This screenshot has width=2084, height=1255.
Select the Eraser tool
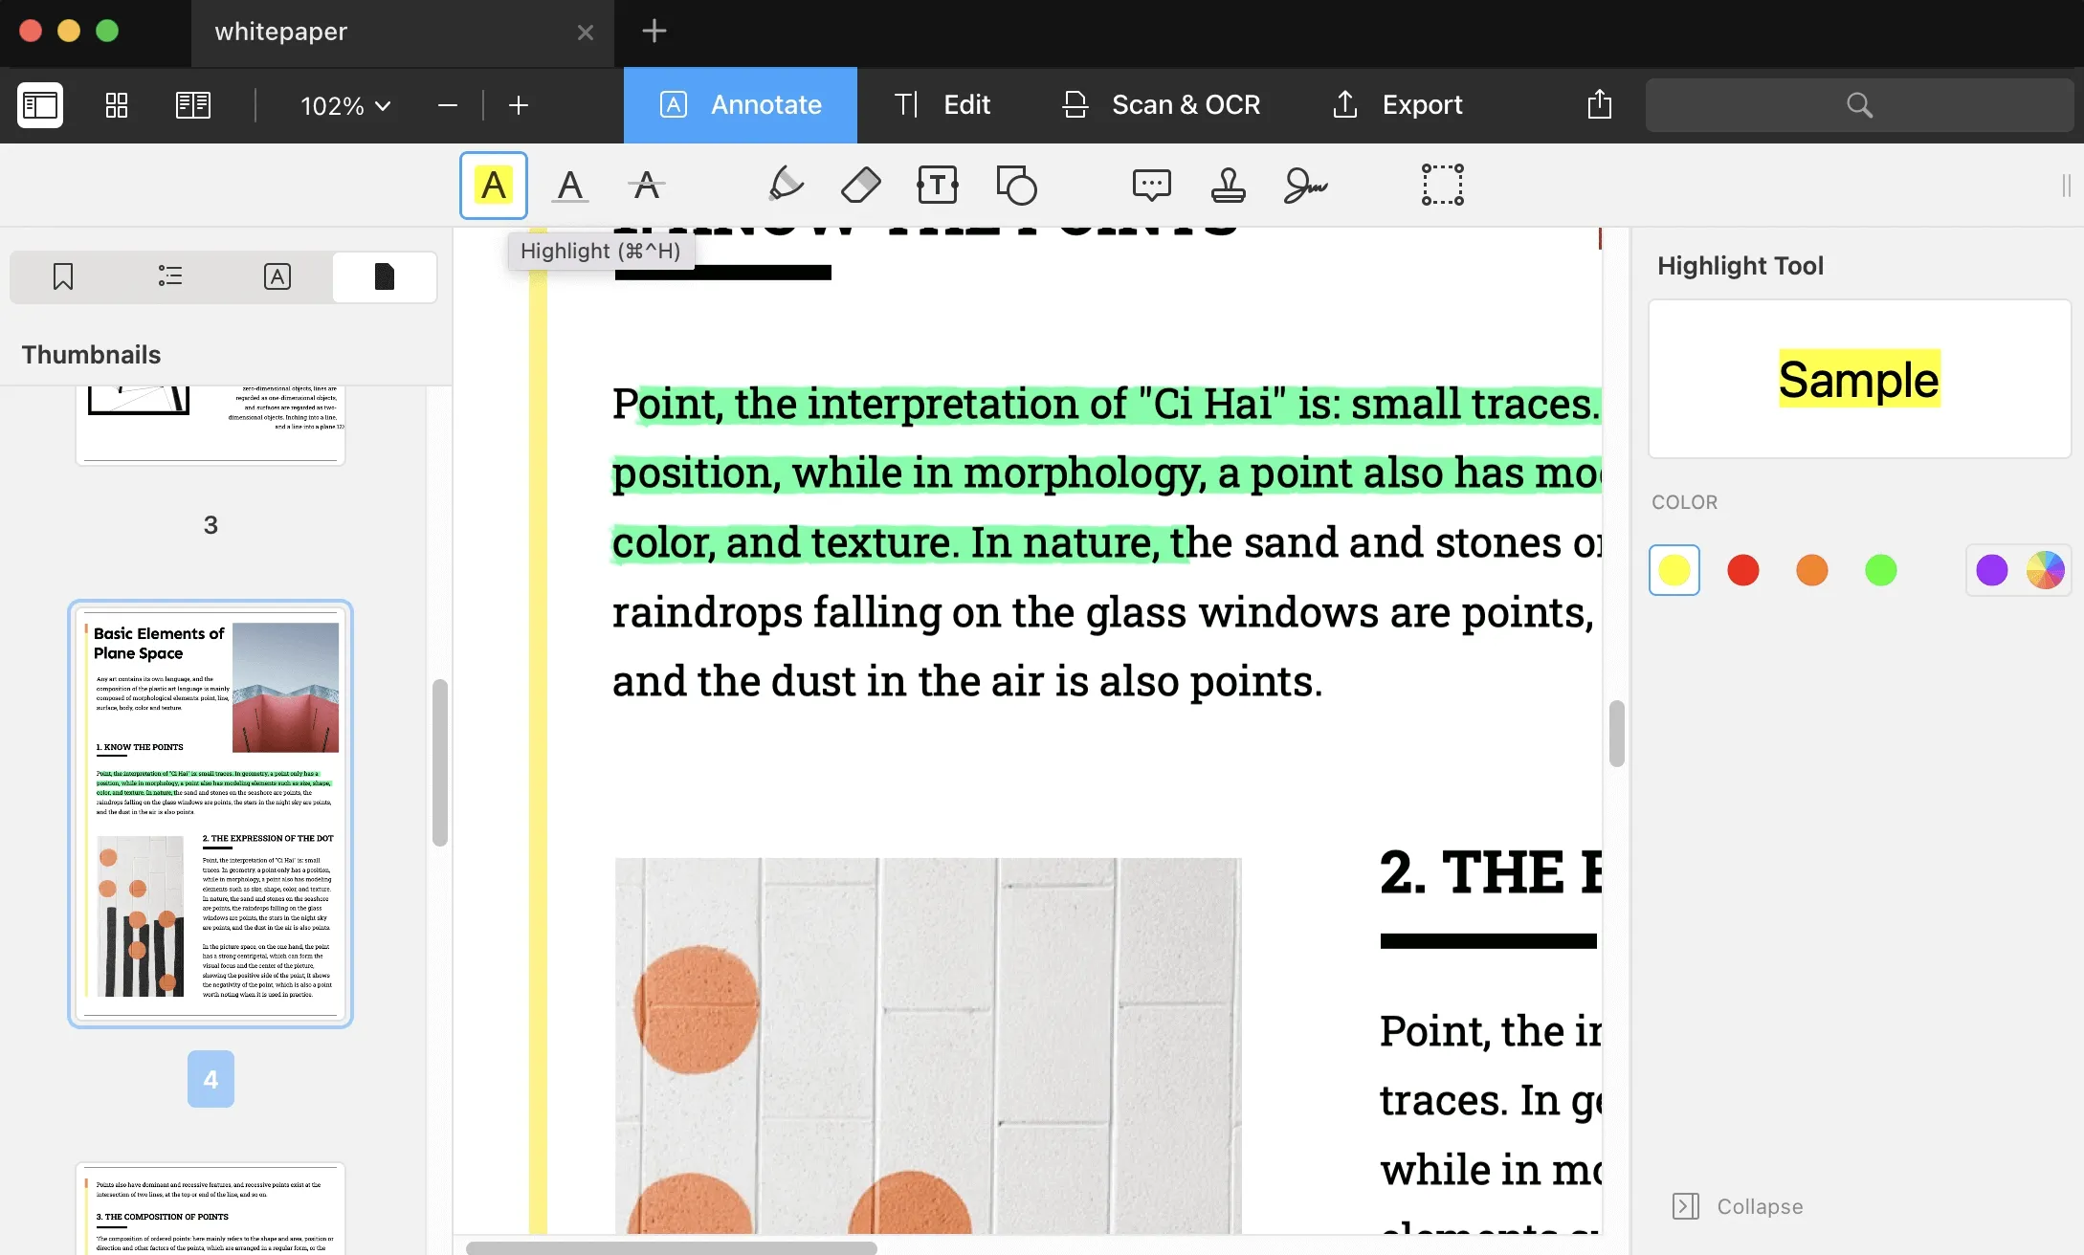pyautogui.click(x=860, y=183)
